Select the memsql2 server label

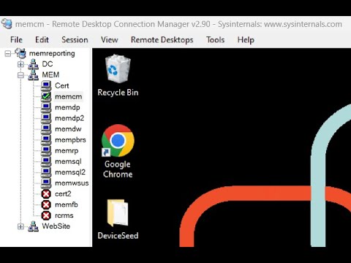pos(70,172)
